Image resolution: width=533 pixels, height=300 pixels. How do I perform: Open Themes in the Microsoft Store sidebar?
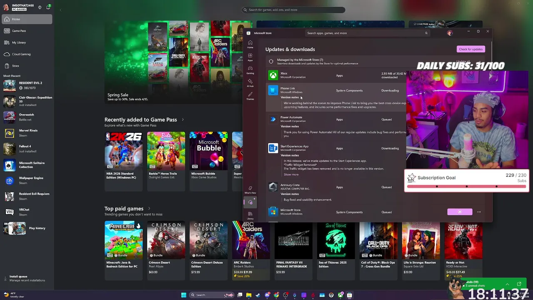(x=250, y=96)
